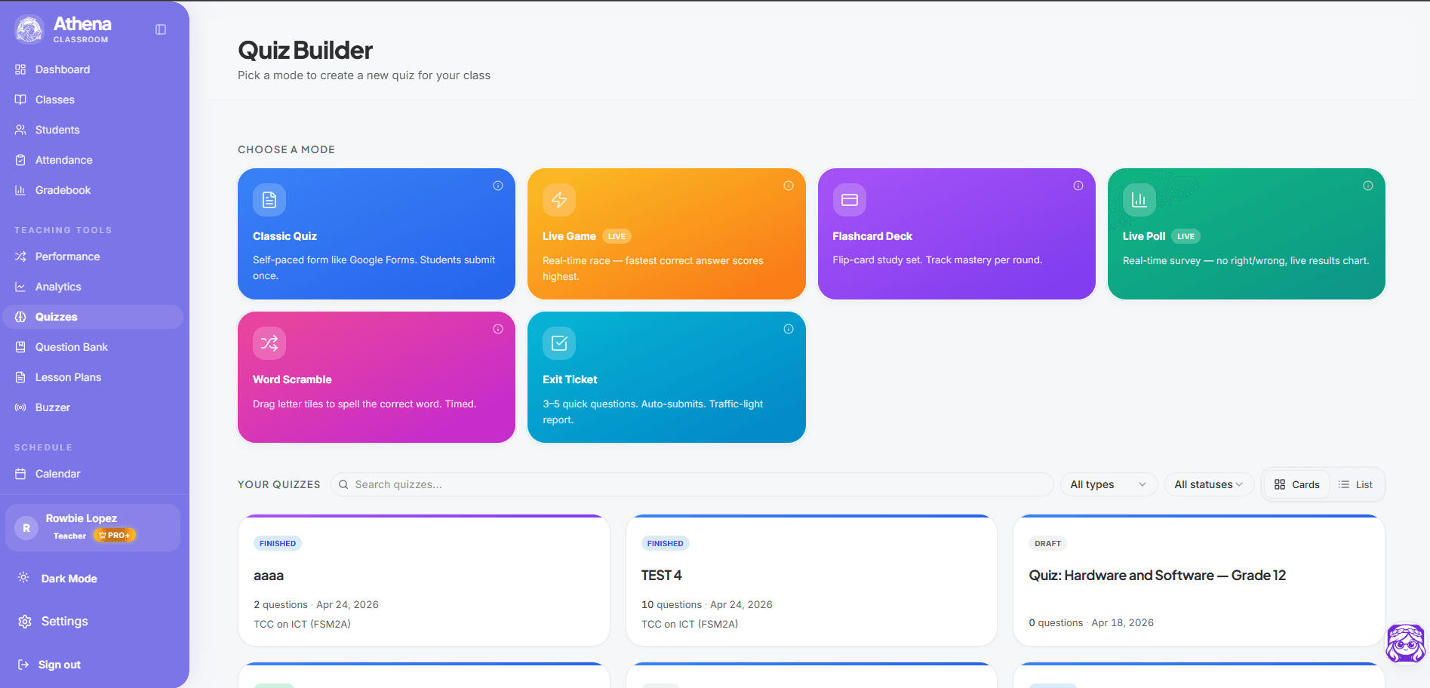This screenshot has width=1430, height=688.
Task: Click the FINISHED badge on aaaa quiz
Action: pos(278,543)
